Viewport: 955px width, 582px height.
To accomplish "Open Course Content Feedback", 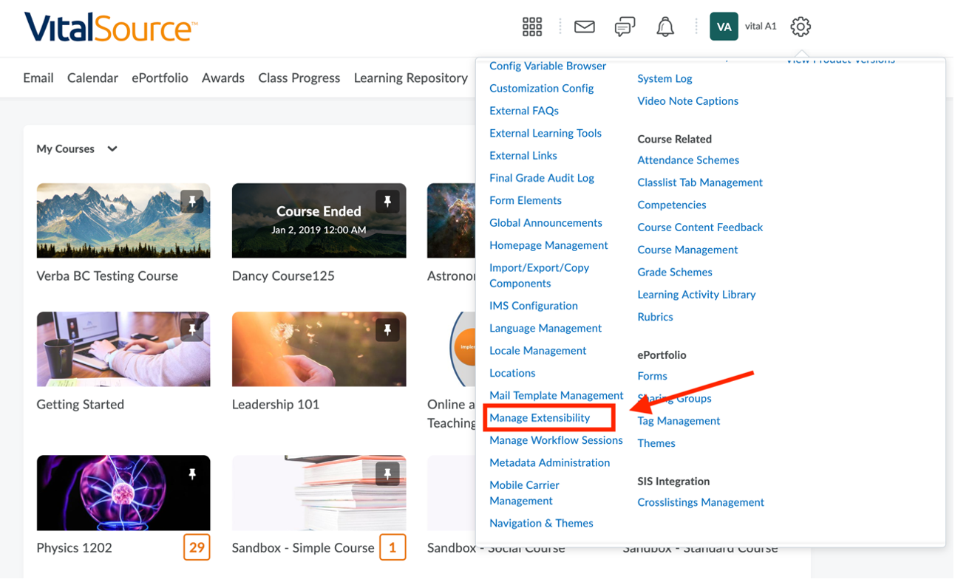I will [700, 227].
